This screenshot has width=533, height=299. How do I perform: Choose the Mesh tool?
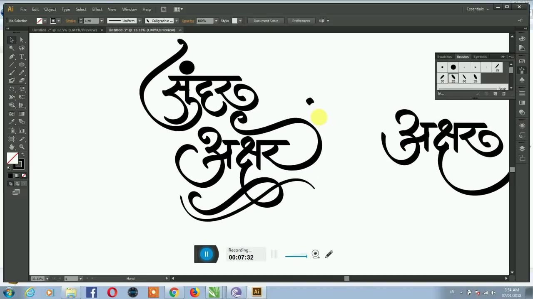[12, 114]
